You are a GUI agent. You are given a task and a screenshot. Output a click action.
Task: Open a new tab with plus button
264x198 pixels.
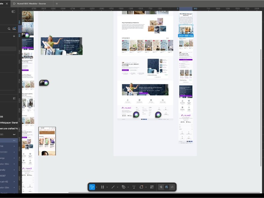click(x=56, y=3)
